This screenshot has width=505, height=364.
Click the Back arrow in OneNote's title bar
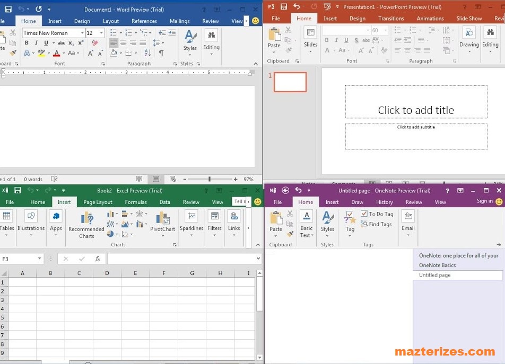click(285, 190)
